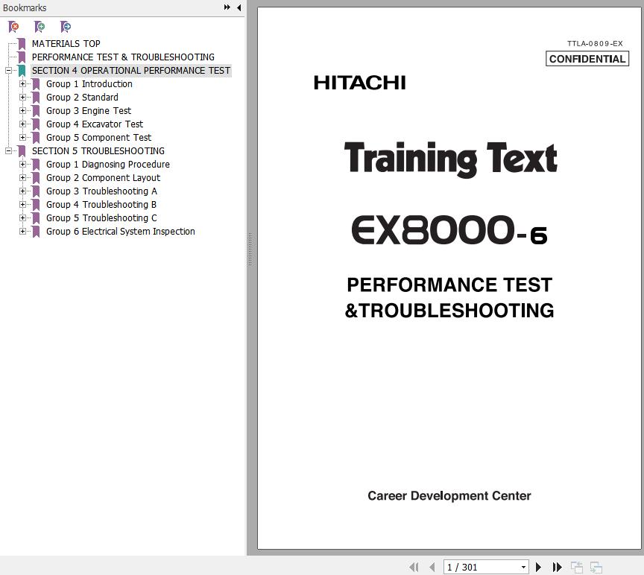
Task: Expand Group 4 Excavator Test
Action: [x=22, y=124]
